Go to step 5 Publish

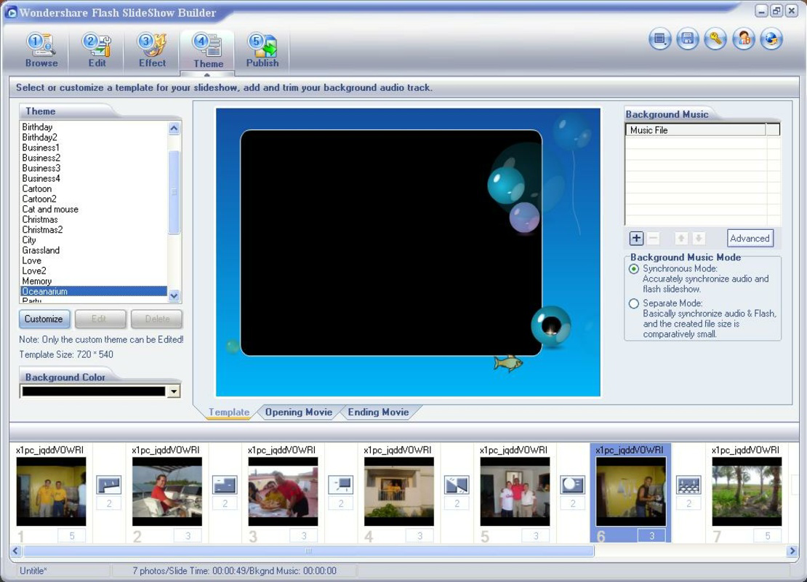[262, 50]
